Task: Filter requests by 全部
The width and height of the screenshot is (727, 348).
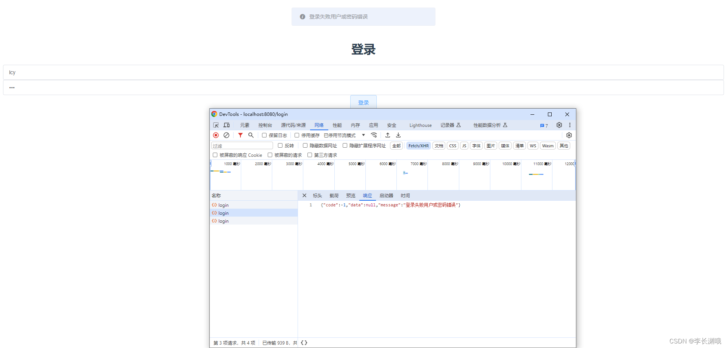Action: coord(396,146)
